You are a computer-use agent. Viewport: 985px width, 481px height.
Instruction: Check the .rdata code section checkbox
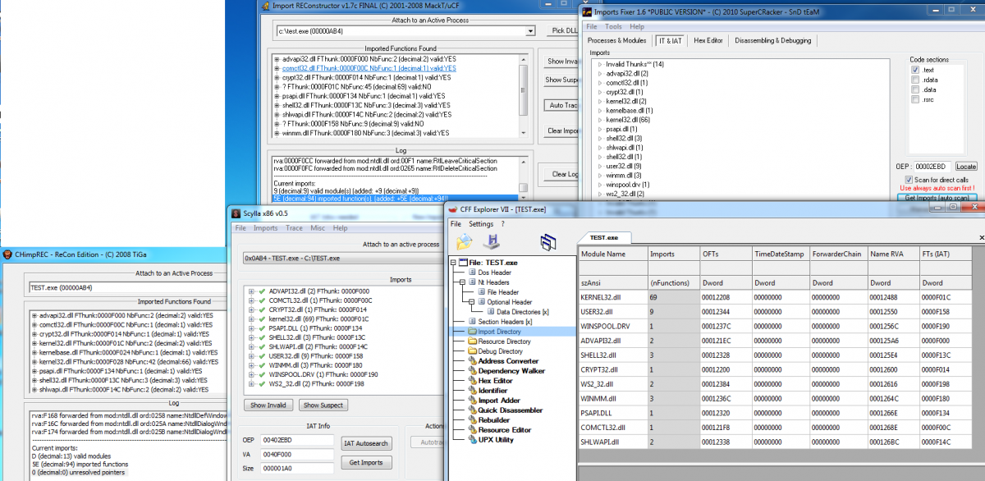tap(915, 80)
